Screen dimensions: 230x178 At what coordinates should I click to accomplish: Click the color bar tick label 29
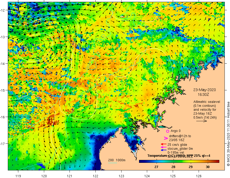pos(191,167)
